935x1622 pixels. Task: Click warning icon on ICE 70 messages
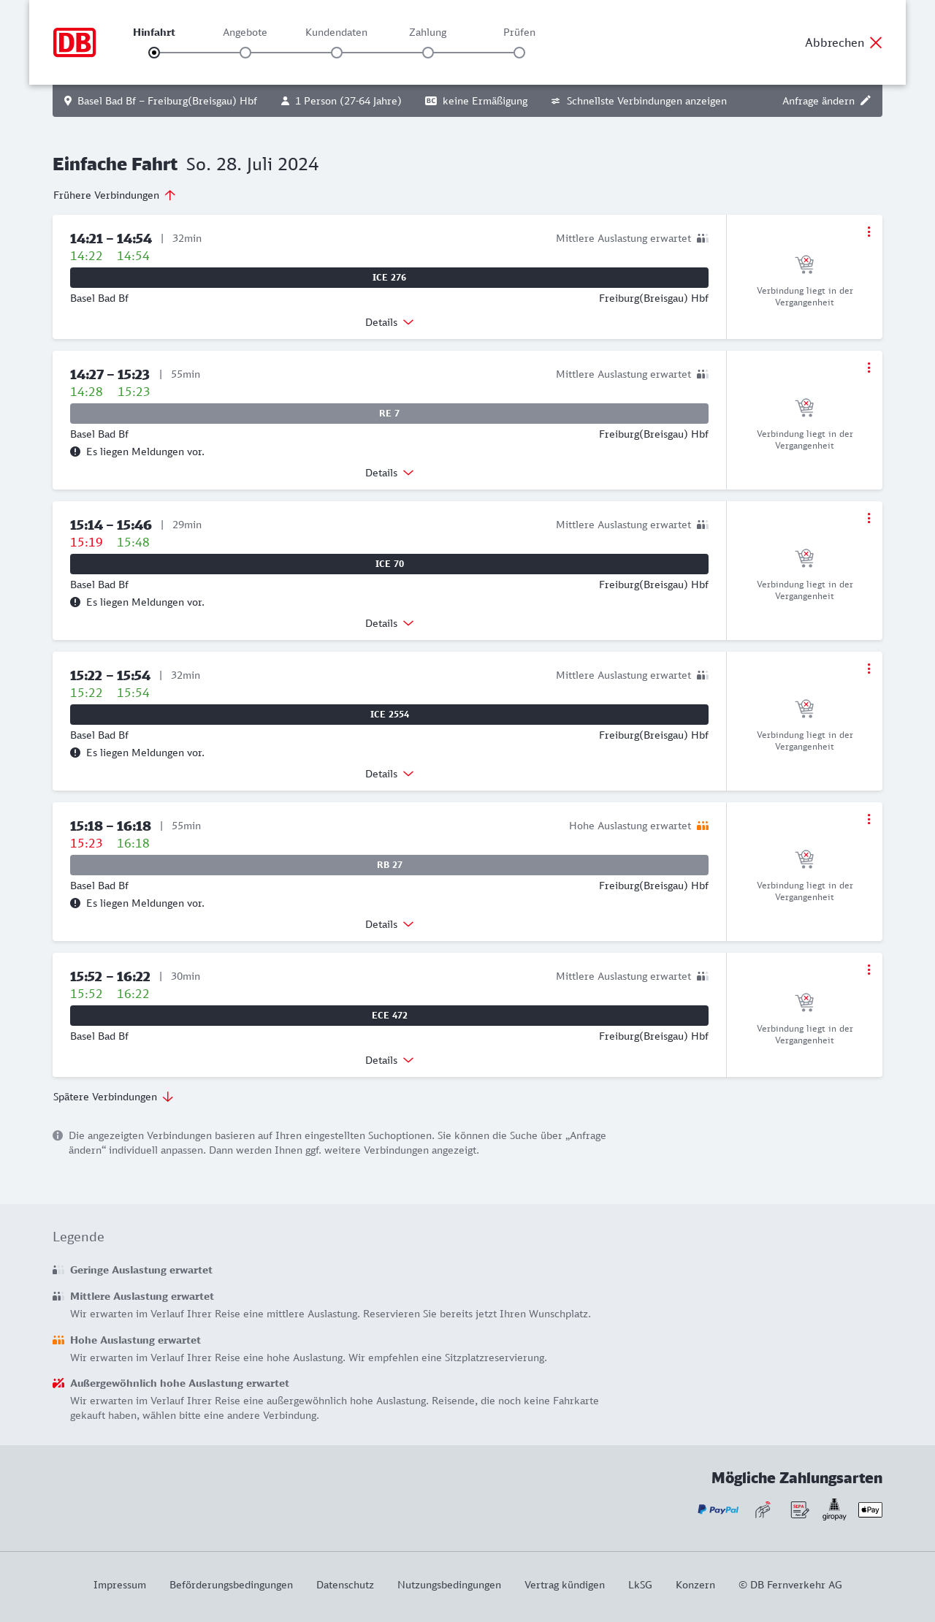pos(75,602)
